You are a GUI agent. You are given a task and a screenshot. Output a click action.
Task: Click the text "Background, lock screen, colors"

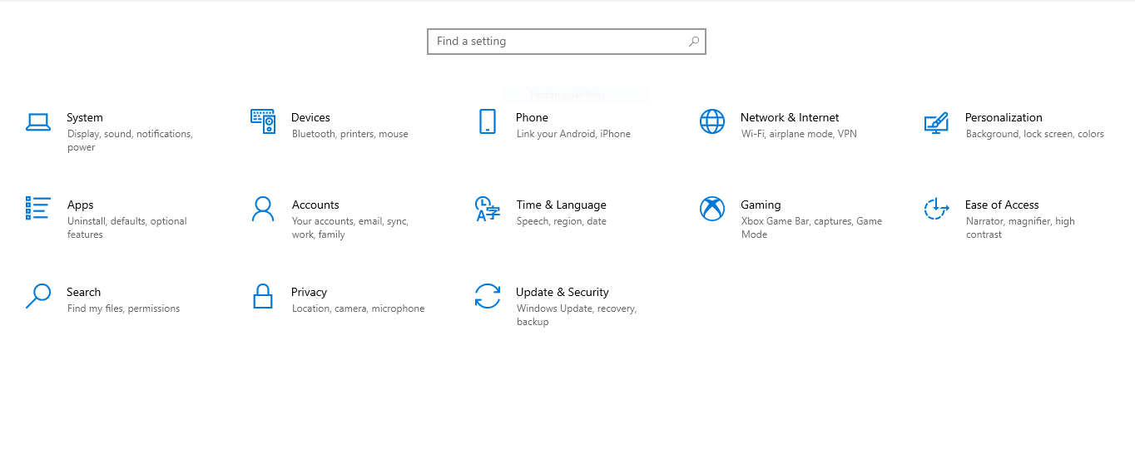[x=1035, y=134]
